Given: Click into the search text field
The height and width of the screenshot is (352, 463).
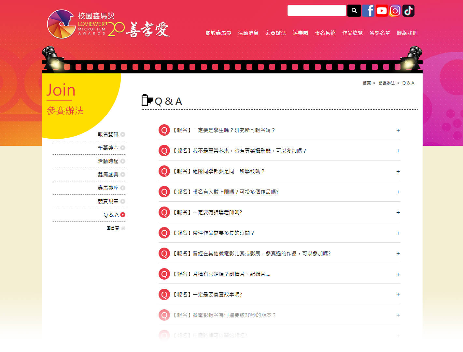Looking at the screenshot, I should tap(316, 10).
